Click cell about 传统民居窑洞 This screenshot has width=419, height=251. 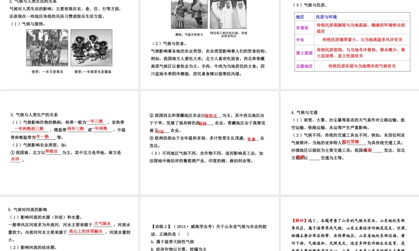[x=362, y=53]
